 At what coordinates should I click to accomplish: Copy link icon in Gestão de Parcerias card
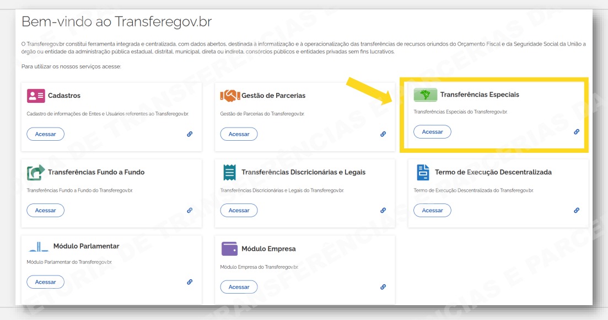click(383, 134)
